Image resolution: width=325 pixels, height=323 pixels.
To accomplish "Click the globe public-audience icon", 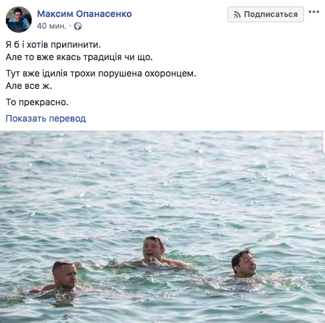I will 78,26.
